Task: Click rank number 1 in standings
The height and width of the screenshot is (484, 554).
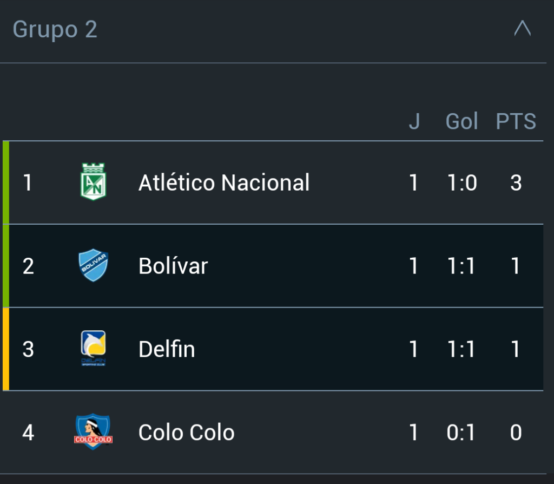Action: click(28, 182)
